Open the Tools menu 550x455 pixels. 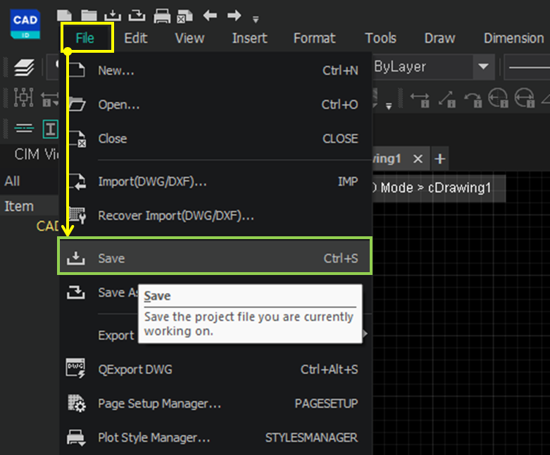pos(380,38)
